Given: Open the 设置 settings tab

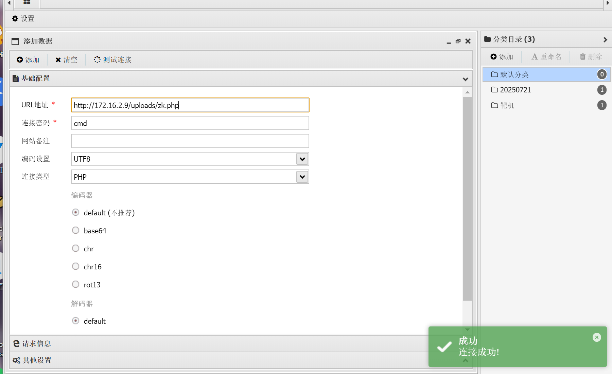Looking at the screenshot, I should pyautogui.click(x=23, y=19).
